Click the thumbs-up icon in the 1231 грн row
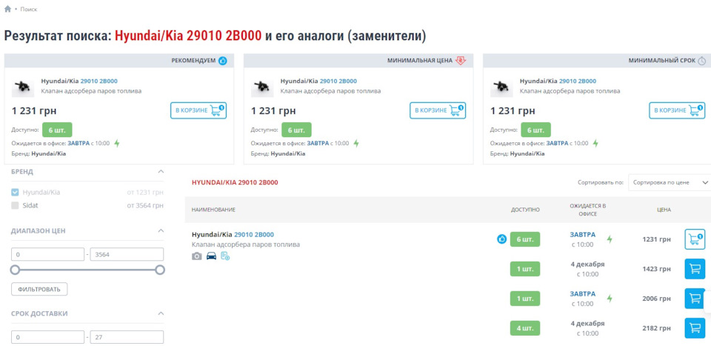This screenshot has width=711, height=346. pyautogui.click(x=501, y=239)
